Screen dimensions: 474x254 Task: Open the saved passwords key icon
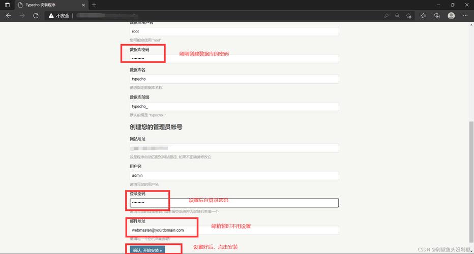click(386, 16)
